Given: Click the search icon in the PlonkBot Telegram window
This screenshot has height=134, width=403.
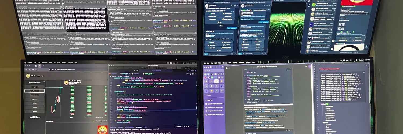Looking at the screenshot, I should click(x=232, y=6).
